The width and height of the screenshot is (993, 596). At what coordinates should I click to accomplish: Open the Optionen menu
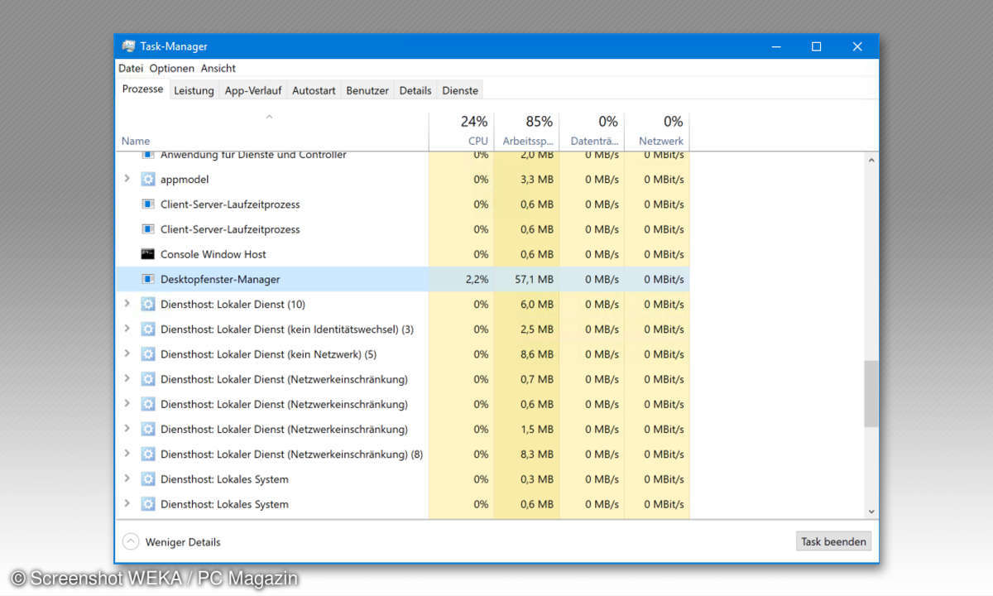[172, 68]
